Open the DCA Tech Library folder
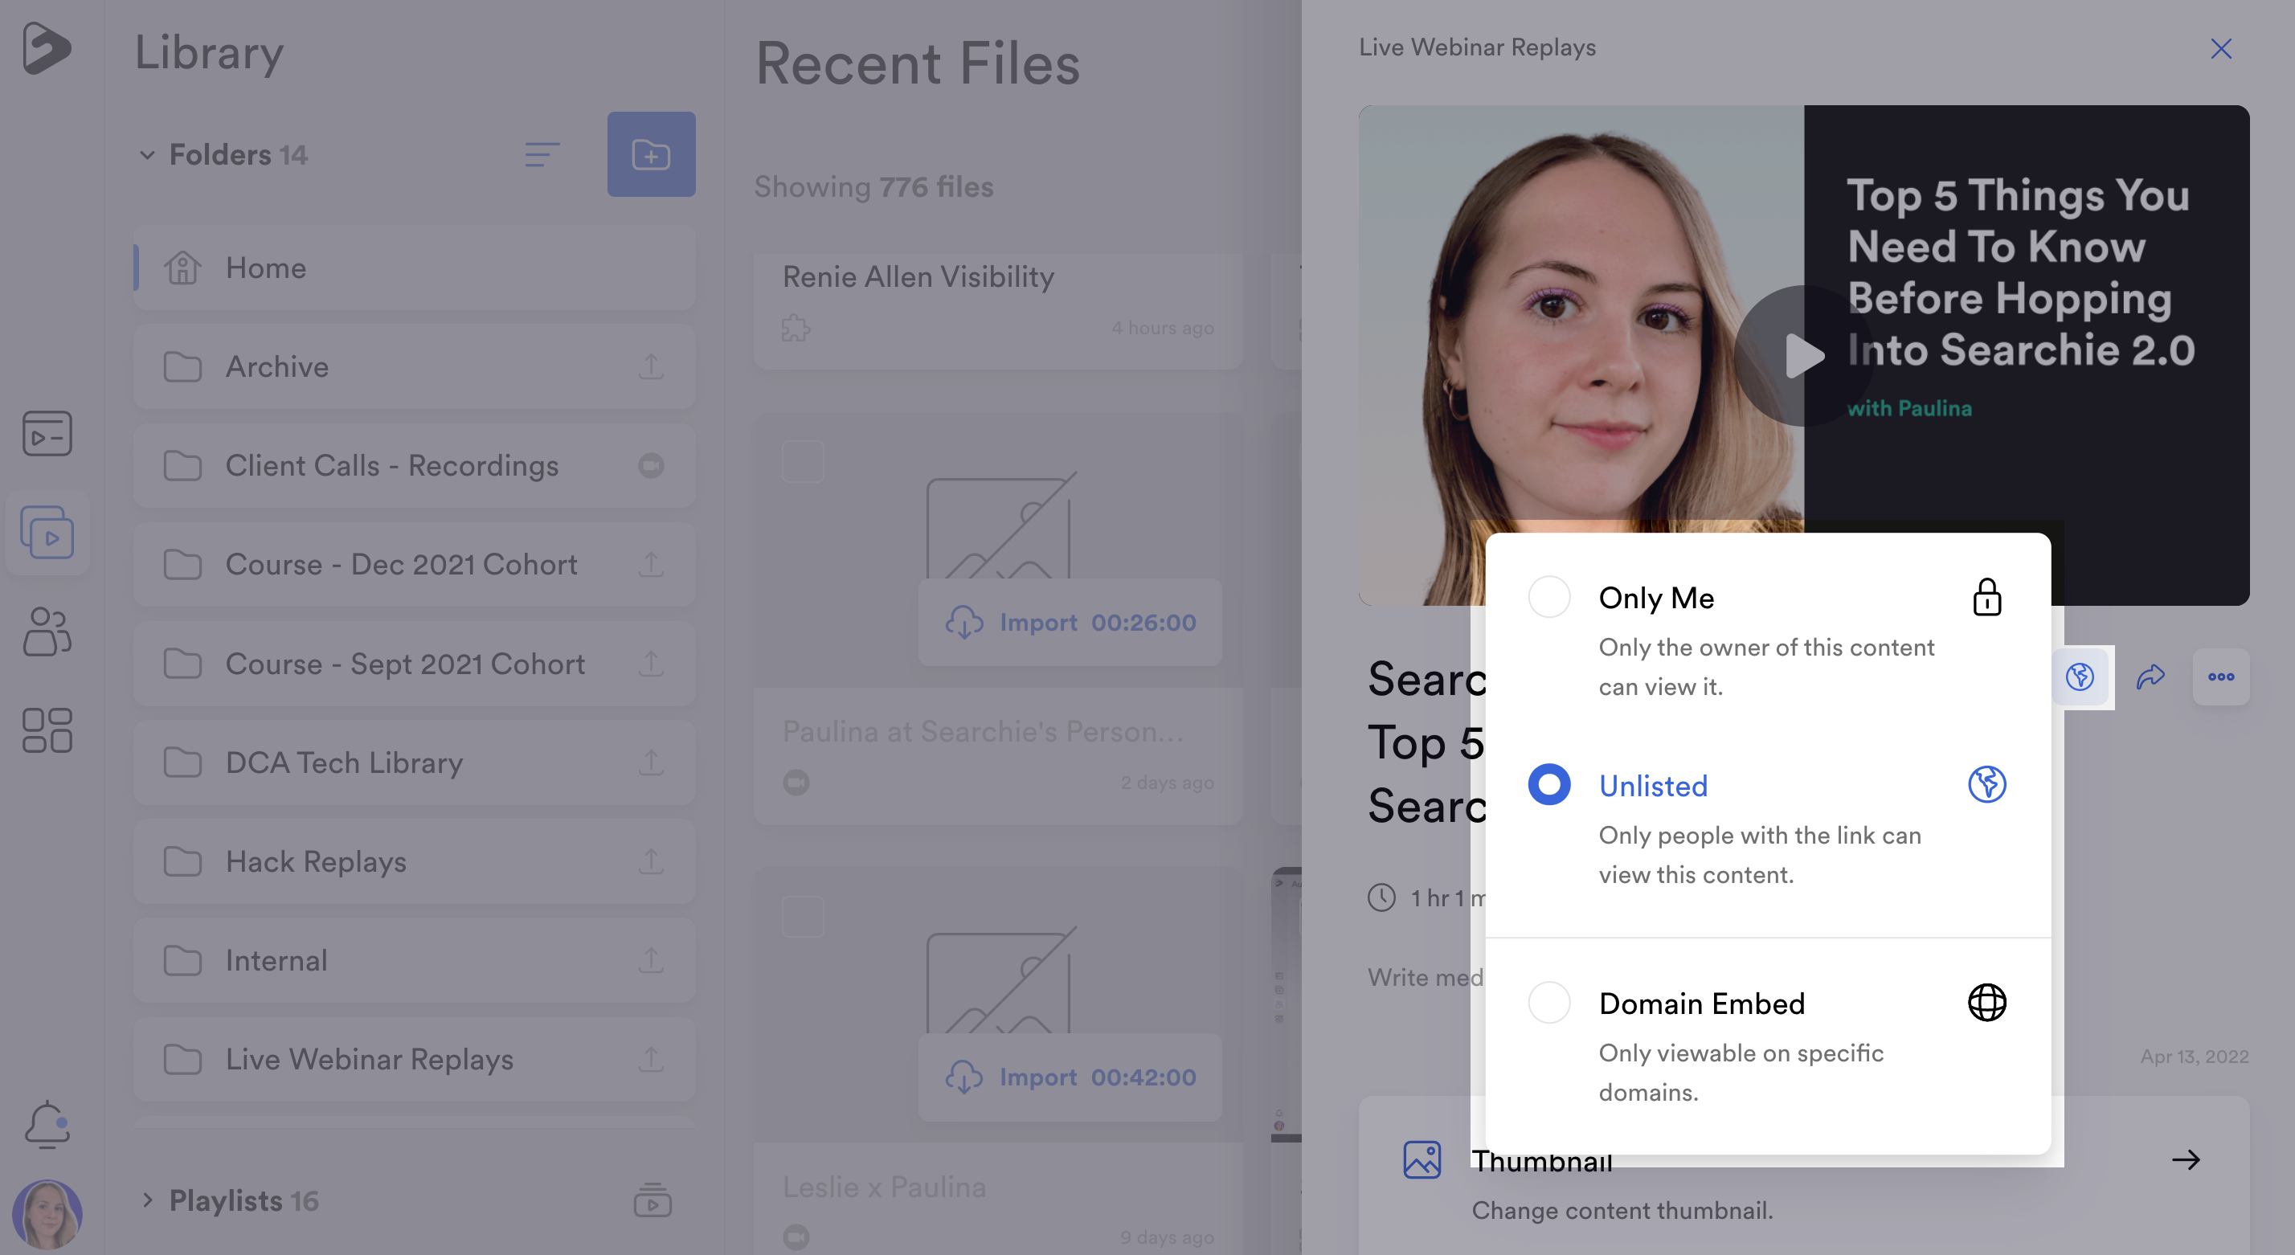This screenshot has height=1255, width=2295. (415, 762)
